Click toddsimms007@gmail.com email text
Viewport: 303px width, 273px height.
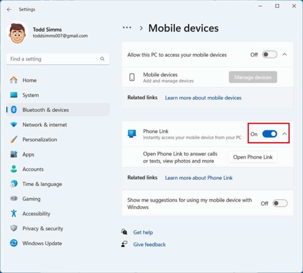coord(60,36)
